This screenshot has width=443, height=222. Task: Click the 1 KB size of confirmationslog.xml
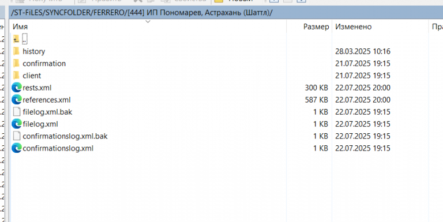[321, 149]
